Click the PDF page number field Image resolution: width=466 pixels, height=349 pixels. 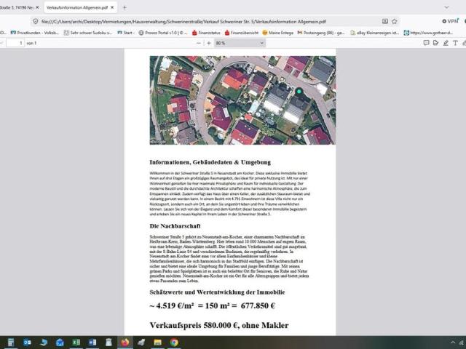point(15,43)
